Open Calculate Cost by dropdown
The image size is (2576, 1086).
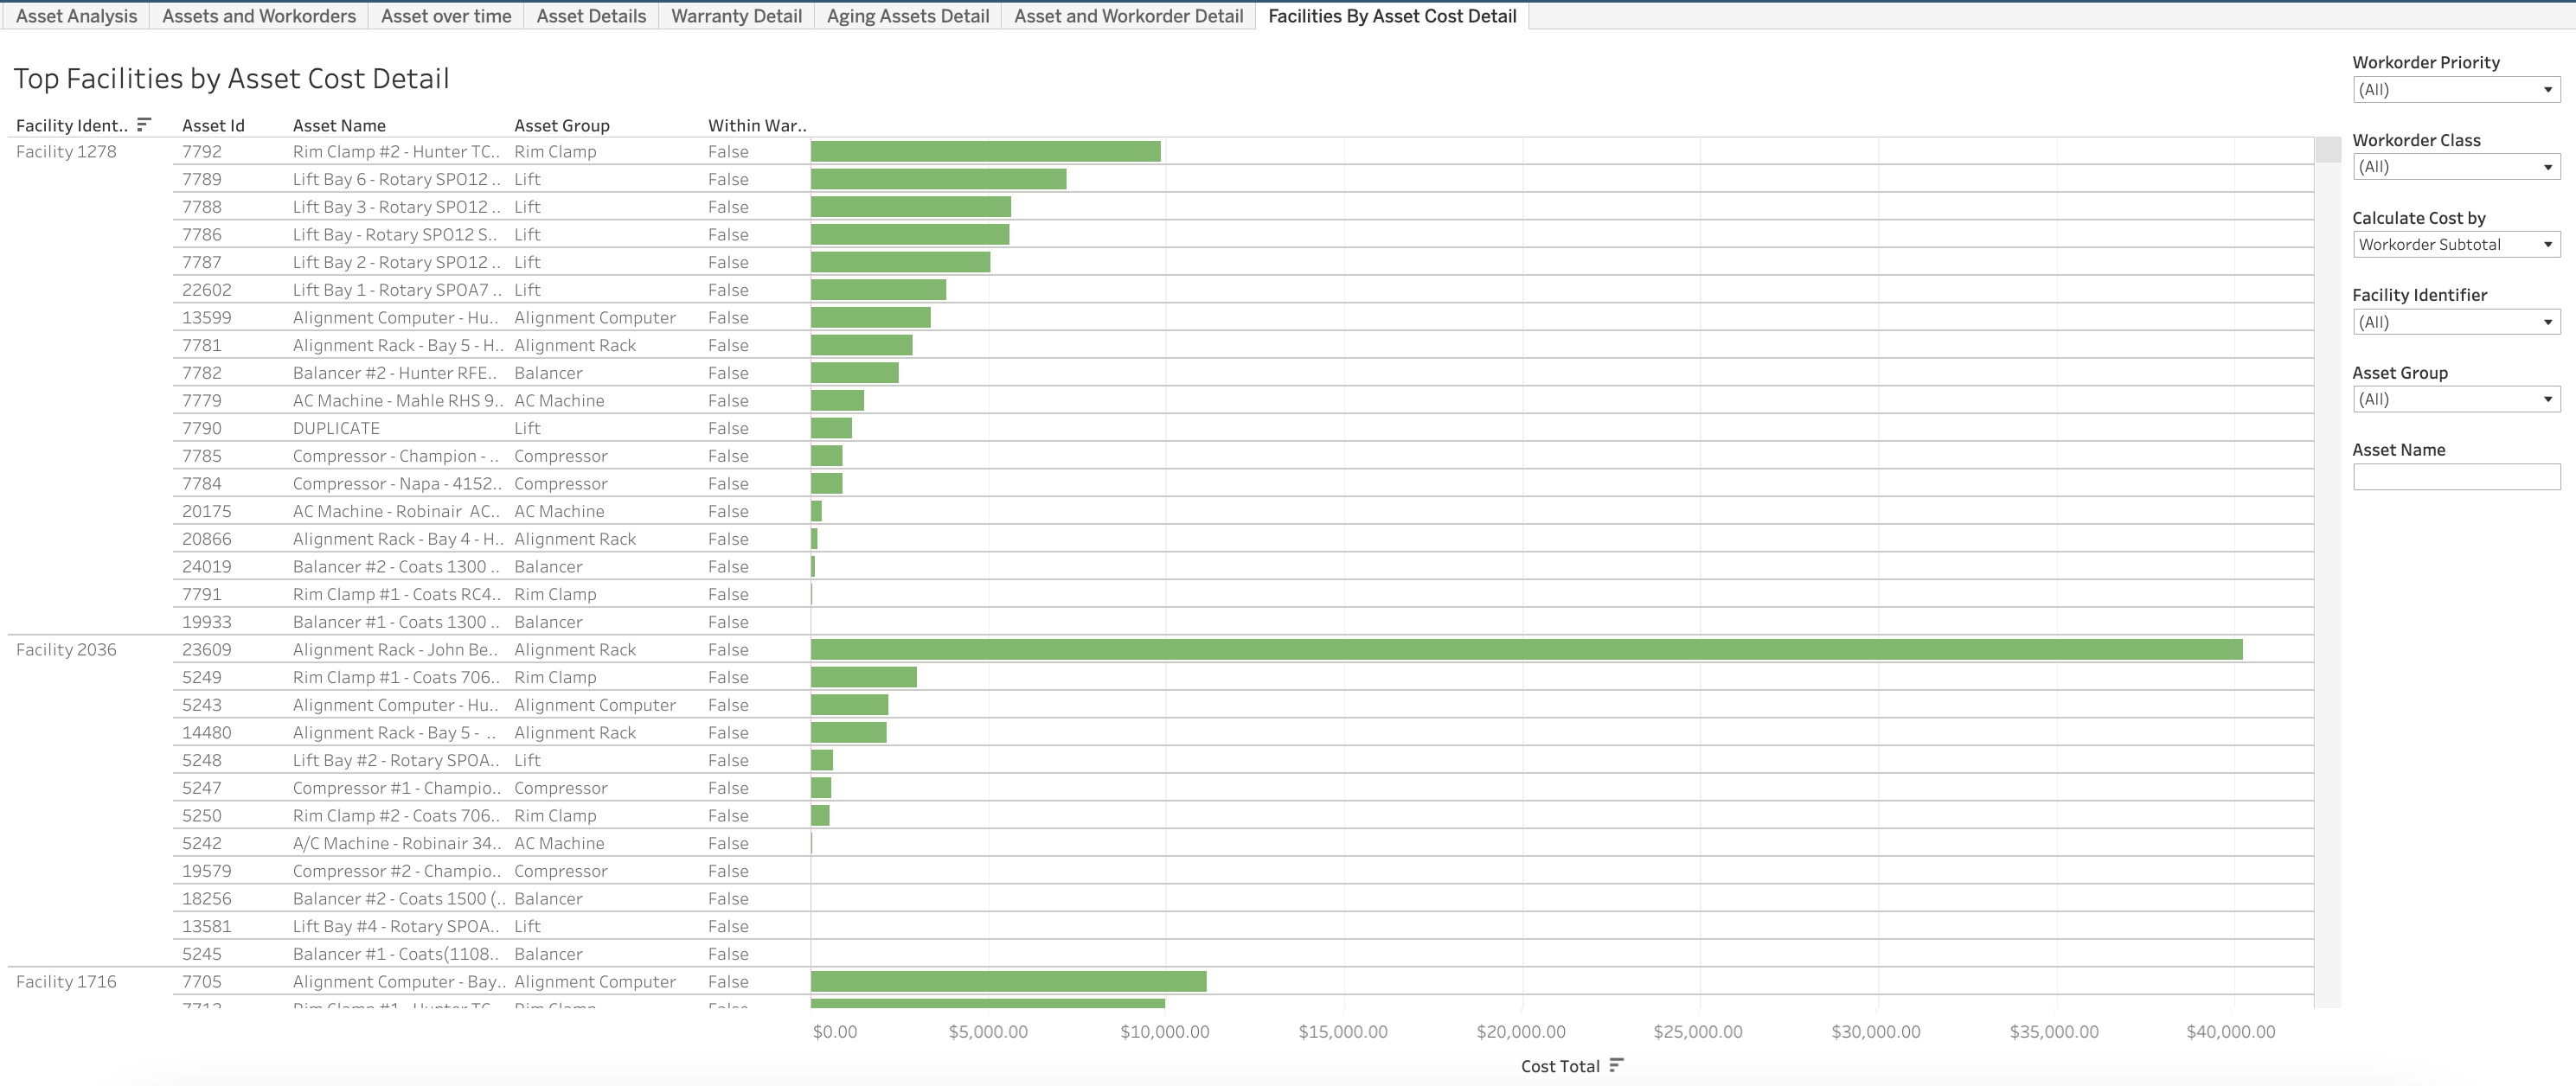(2455, 244)
